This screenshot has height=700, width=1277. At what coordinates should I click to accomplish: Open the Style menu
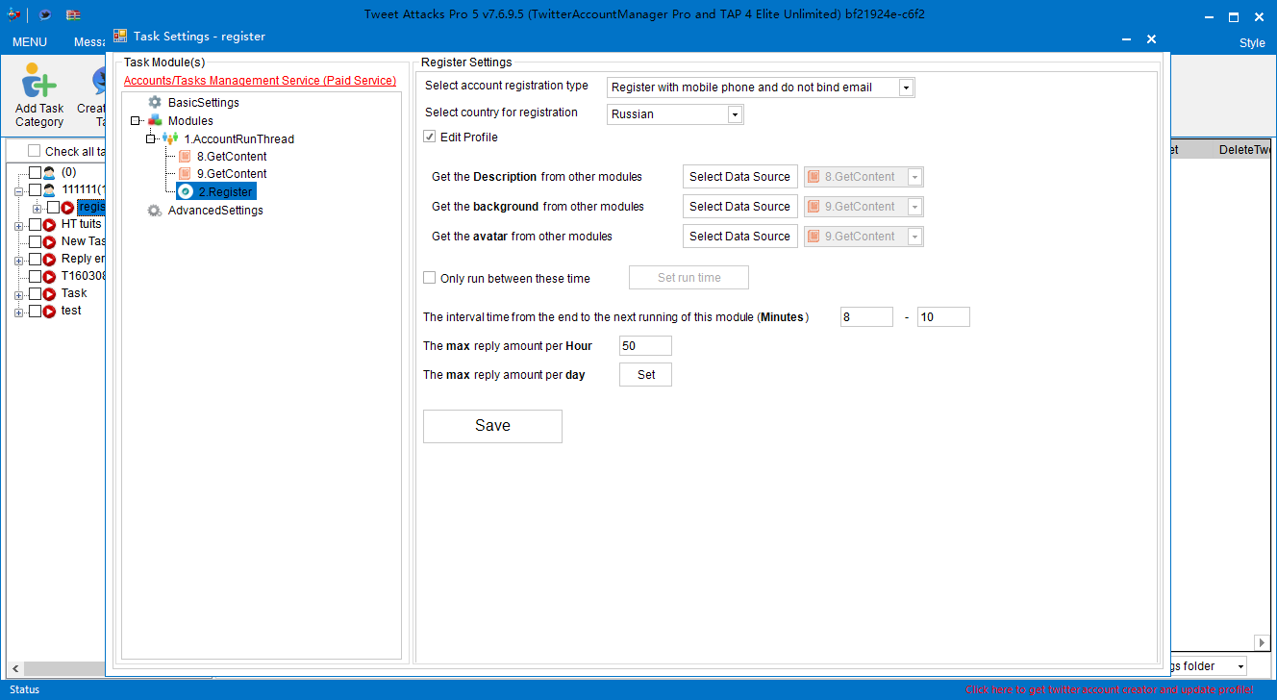[1252, 42]
